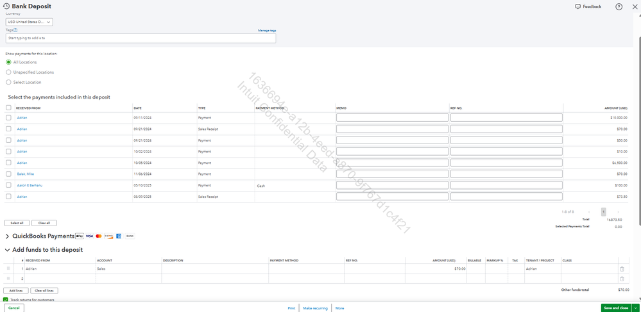Click Memo field for Aaron E Berhanu row
Viewport: 641px width, 312px height.
[392, 185]
